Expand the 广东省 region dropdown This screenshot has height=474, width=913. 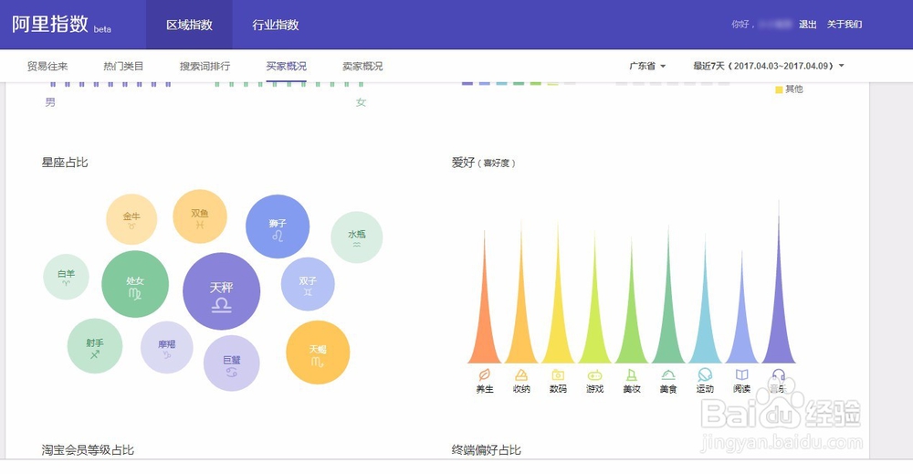[647, 66]
